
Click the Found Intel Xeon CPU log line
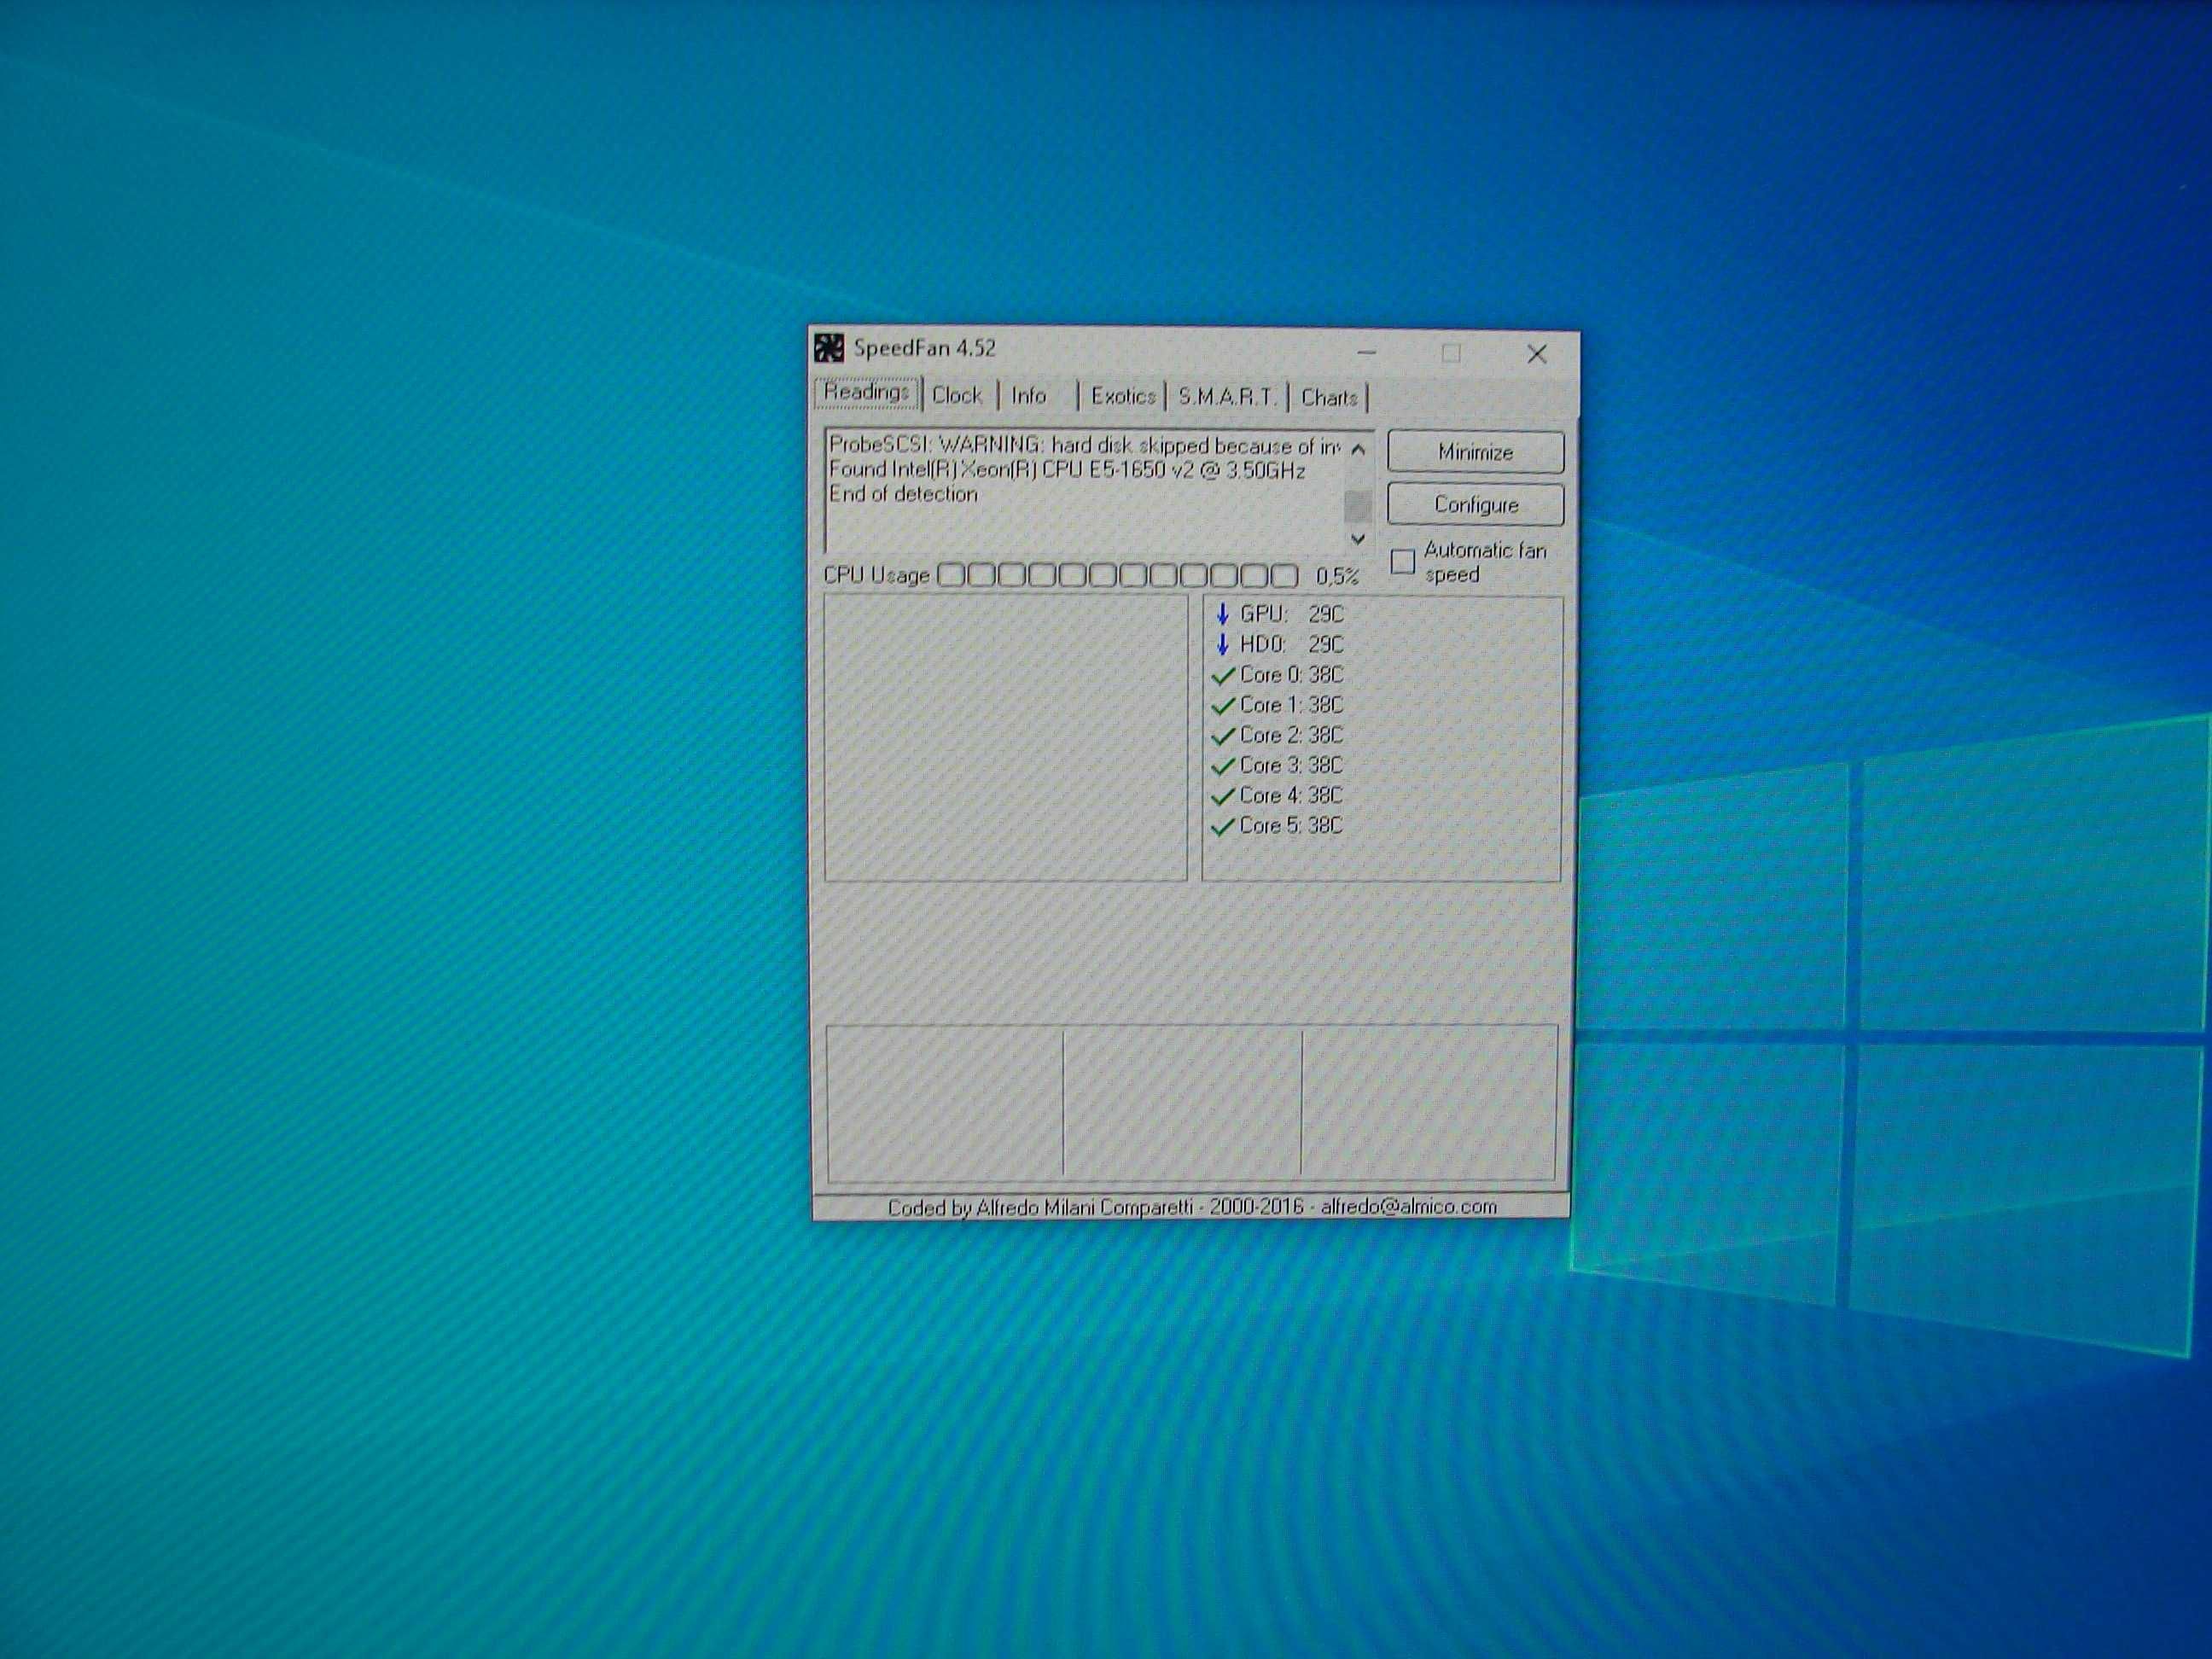(1067, 470)
